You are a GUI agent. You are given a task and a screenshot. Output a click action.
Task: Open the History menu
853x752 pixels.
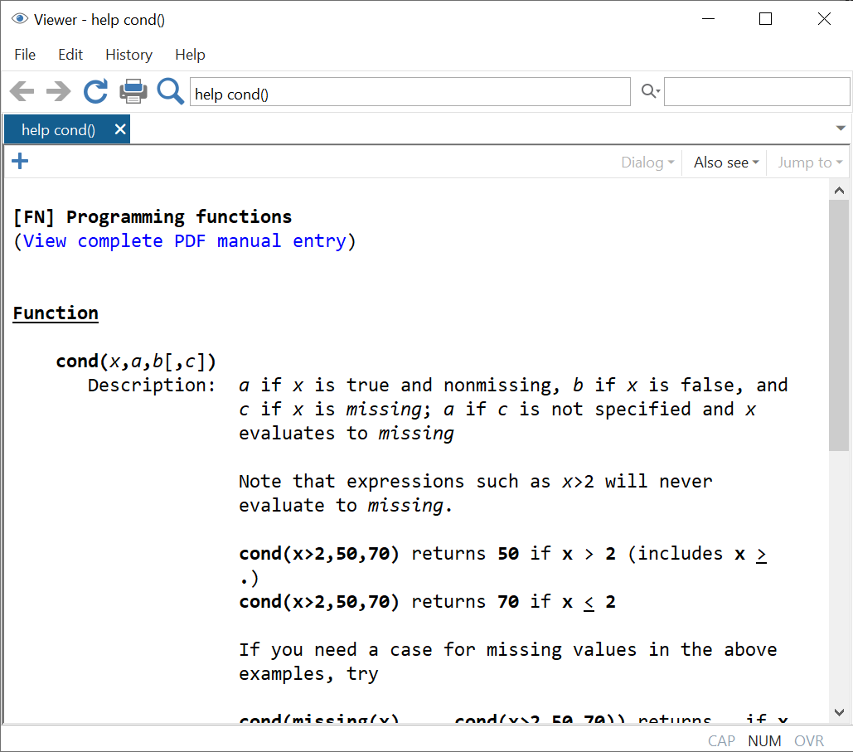tap(128, 55)
